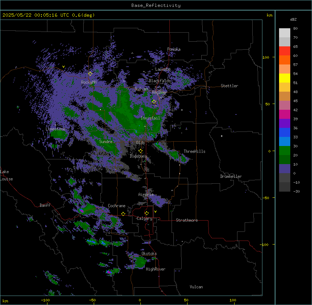
Task: Click the Innisfail label
Action: click(x=150, y=118)
